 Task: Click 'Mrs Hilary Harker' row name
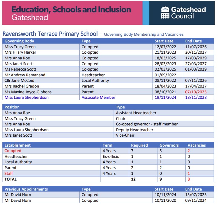pyautogui.click(x=20, y=52)
